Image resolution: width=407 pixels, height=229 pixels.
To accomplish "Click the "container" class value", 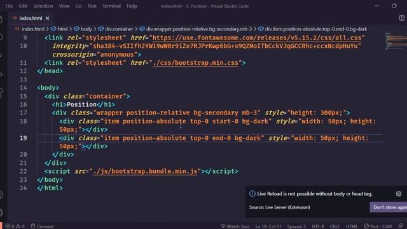I will point(106,96).
